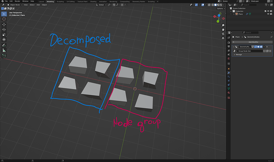274x162 pixels.
Task: Select rendered viewport shading mode
Action: (x=221, y=5)
